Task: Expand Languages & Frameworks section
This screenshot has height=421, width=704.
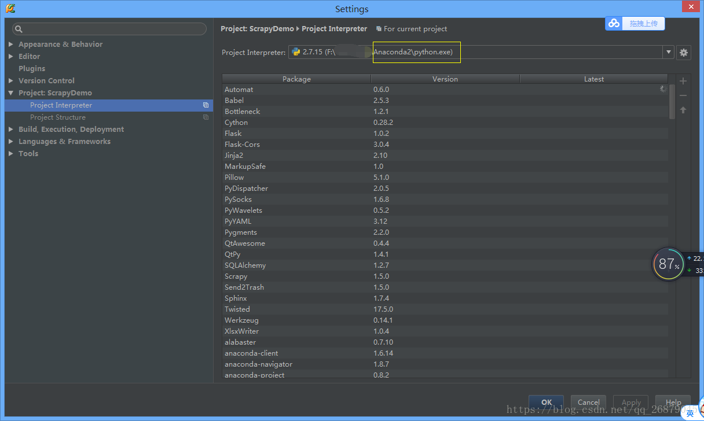Action: click(x=11, y=142)
